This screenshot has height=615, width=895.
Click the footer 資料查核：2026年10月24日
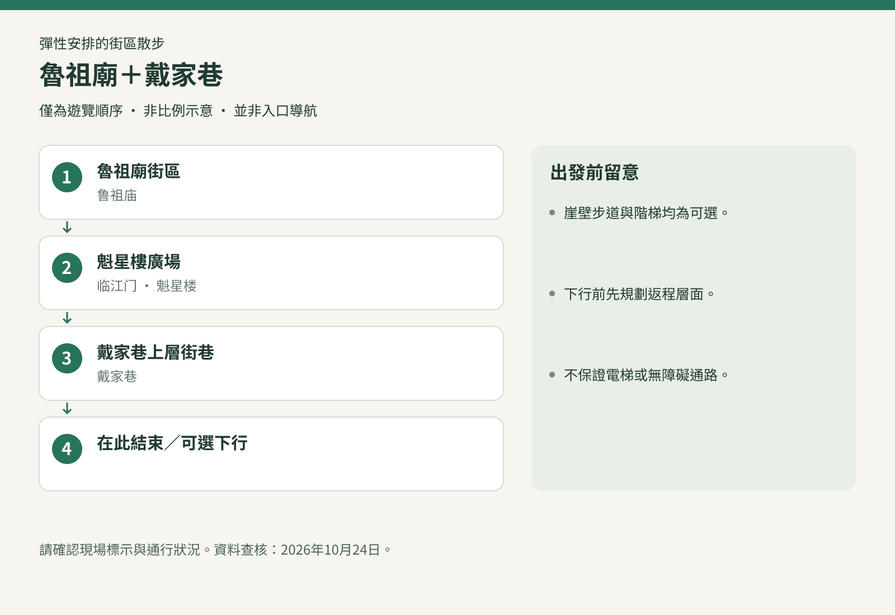point(302,550)
